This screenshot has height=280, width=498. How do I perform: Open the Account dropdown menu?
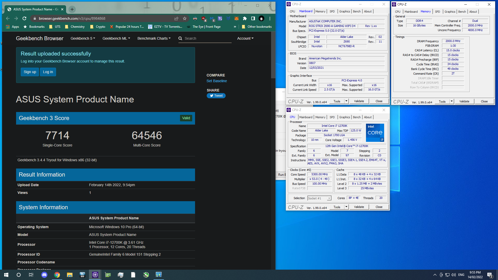click(x=245, y=38)
